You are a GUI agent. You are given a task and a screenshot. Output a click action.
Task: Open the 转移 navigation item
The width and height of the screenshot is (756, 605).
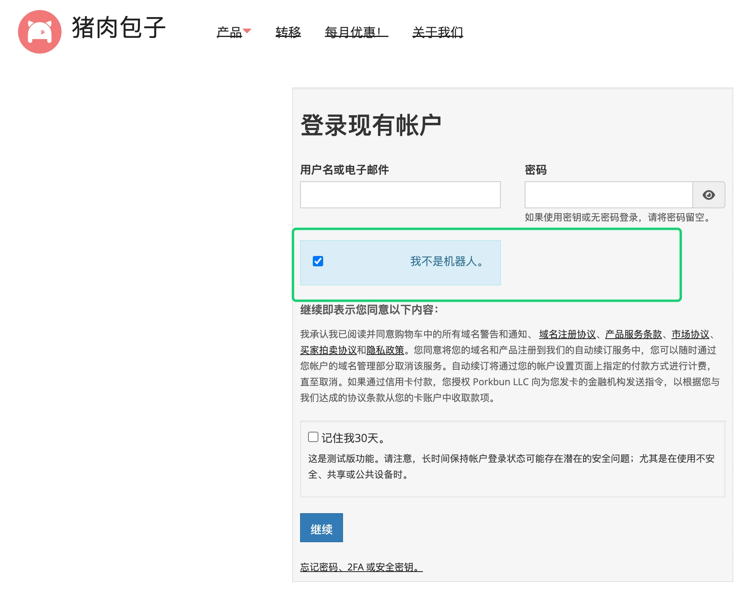pyautogui.click(x=288, y=32)
